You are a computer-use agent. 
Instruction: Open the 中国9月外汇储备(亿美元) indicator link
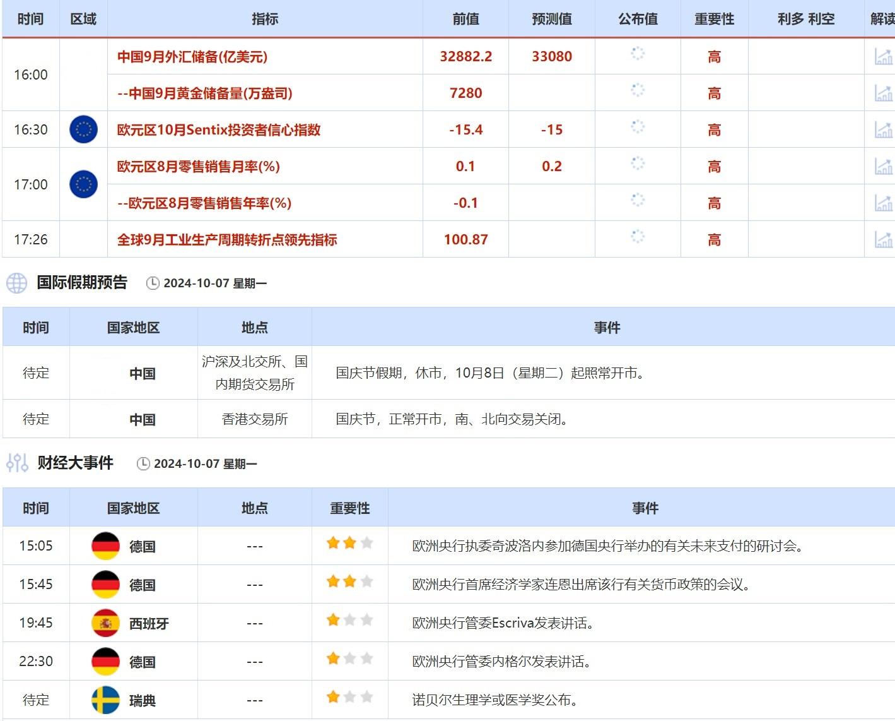click(x=192, y=57)
